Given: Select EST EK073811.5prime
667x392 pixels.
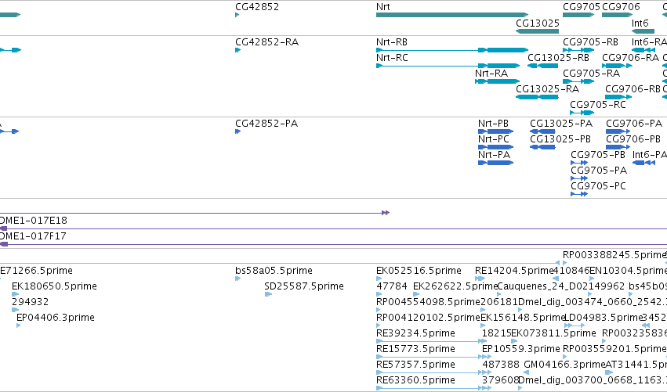Looking at the screenshot, I should (553, 334).
